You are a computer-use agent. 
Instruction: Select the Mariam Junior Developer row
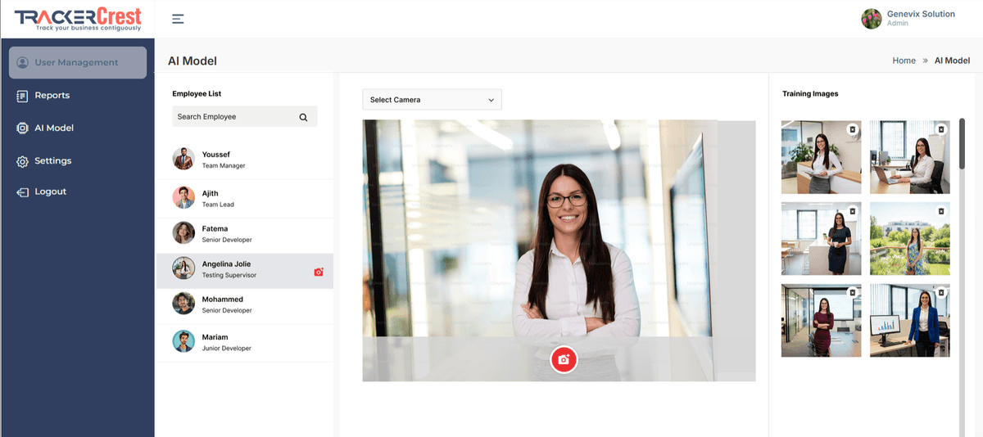click(245, 342)
